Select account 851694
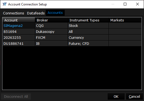 (x=72, y=31)
